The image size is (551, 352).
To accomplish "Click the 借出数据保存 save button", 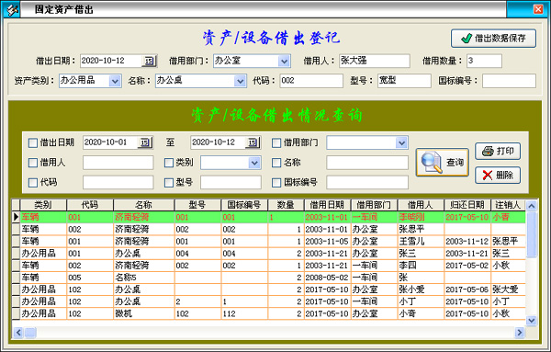I will tap(493, 39).
